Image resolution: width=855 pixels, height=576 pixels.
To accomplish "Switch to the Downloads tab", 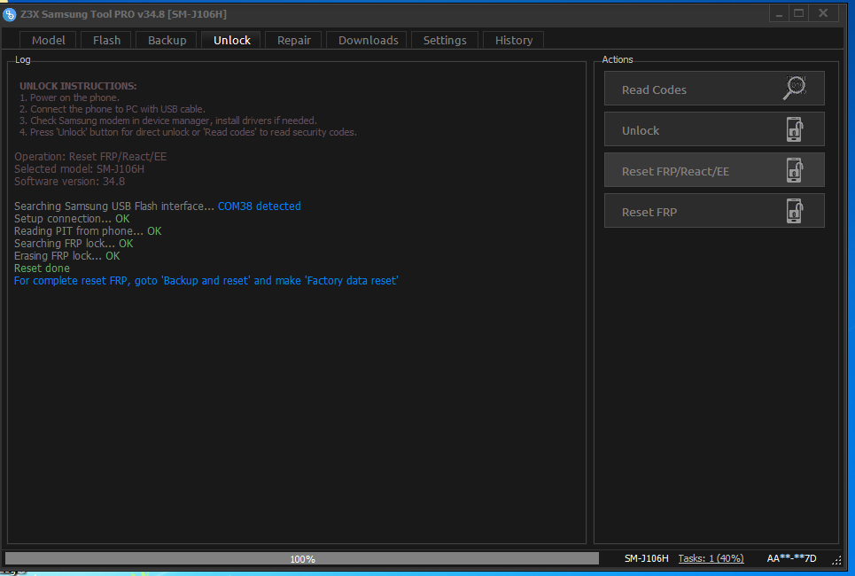I will [368, 41].
